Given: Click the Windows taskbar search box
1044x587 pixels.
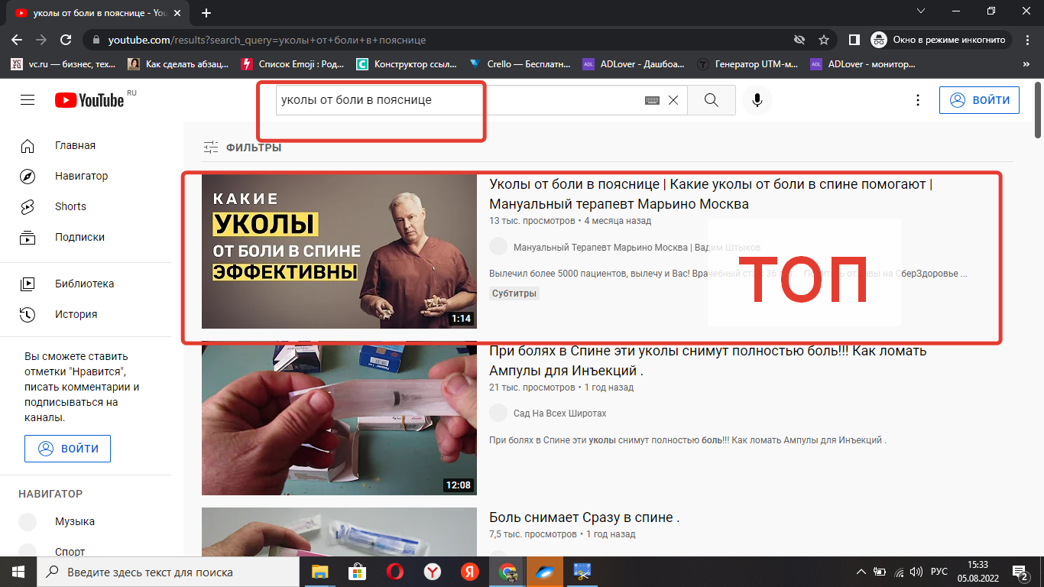Looking at the screenshot, I should click(168, 572).
